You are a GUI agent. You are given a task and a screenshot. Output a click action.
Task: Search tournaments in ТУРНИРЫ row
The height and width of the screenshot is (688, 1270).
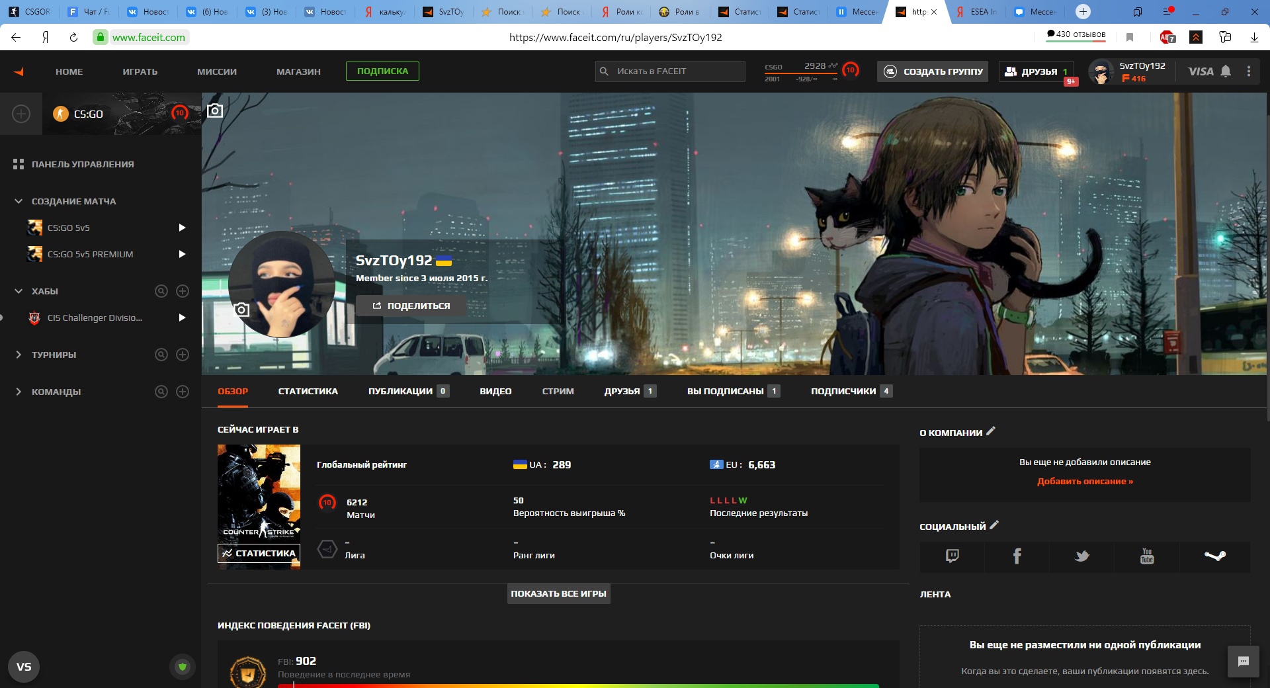tap(161, 355)
